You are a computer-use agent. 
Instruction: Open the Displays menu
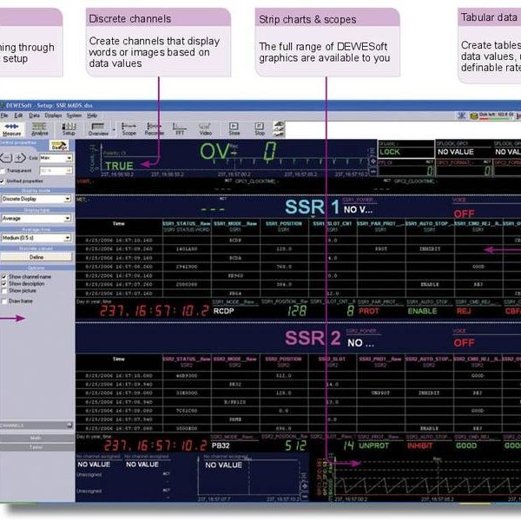pos(53,115)
